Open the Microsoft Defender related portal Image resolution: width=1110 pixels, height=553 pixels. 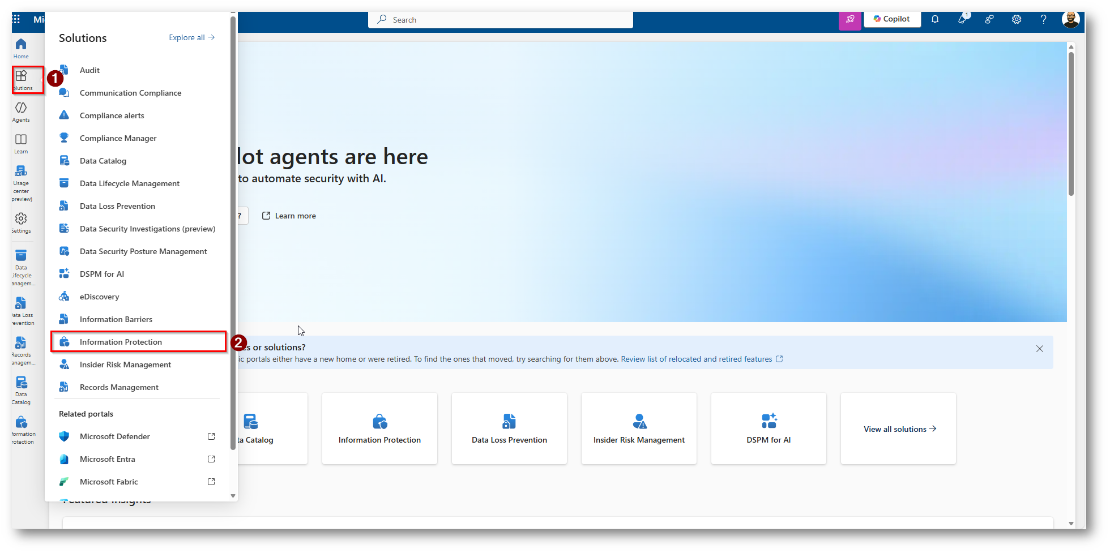(x=137, y=436)
